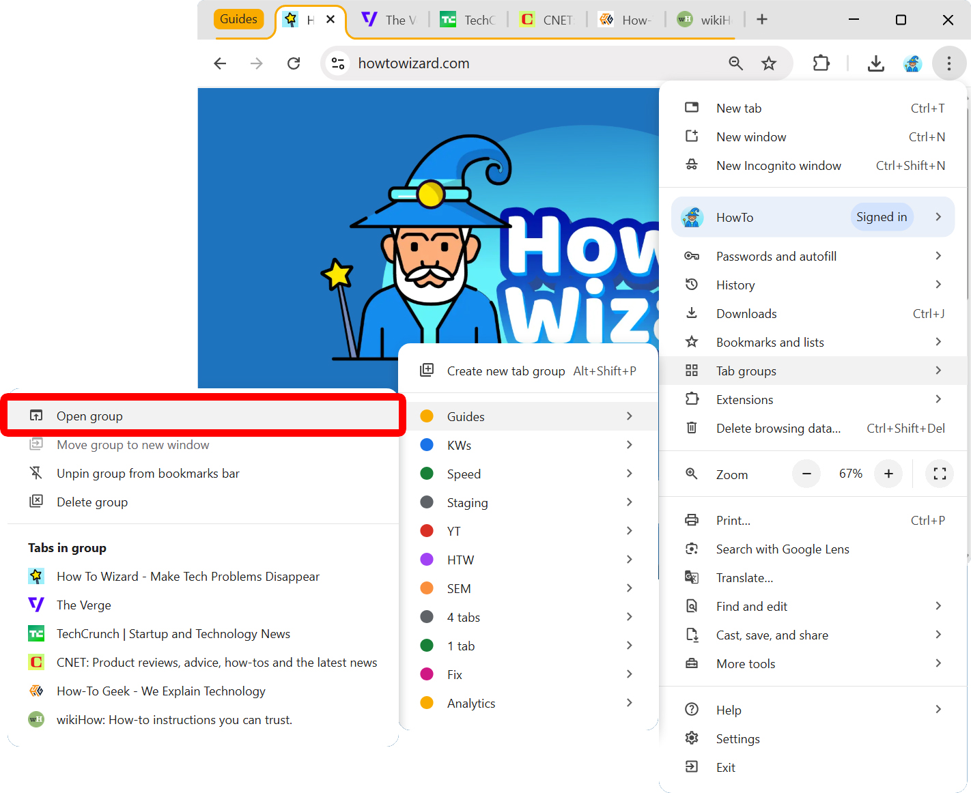Create a new tab group
971x793 pixels.
click(x=505, y=371)
